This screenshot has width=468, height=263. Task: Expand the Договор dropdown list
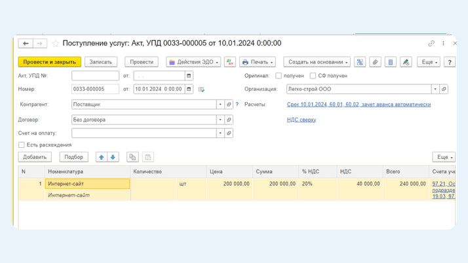point(220,120)
